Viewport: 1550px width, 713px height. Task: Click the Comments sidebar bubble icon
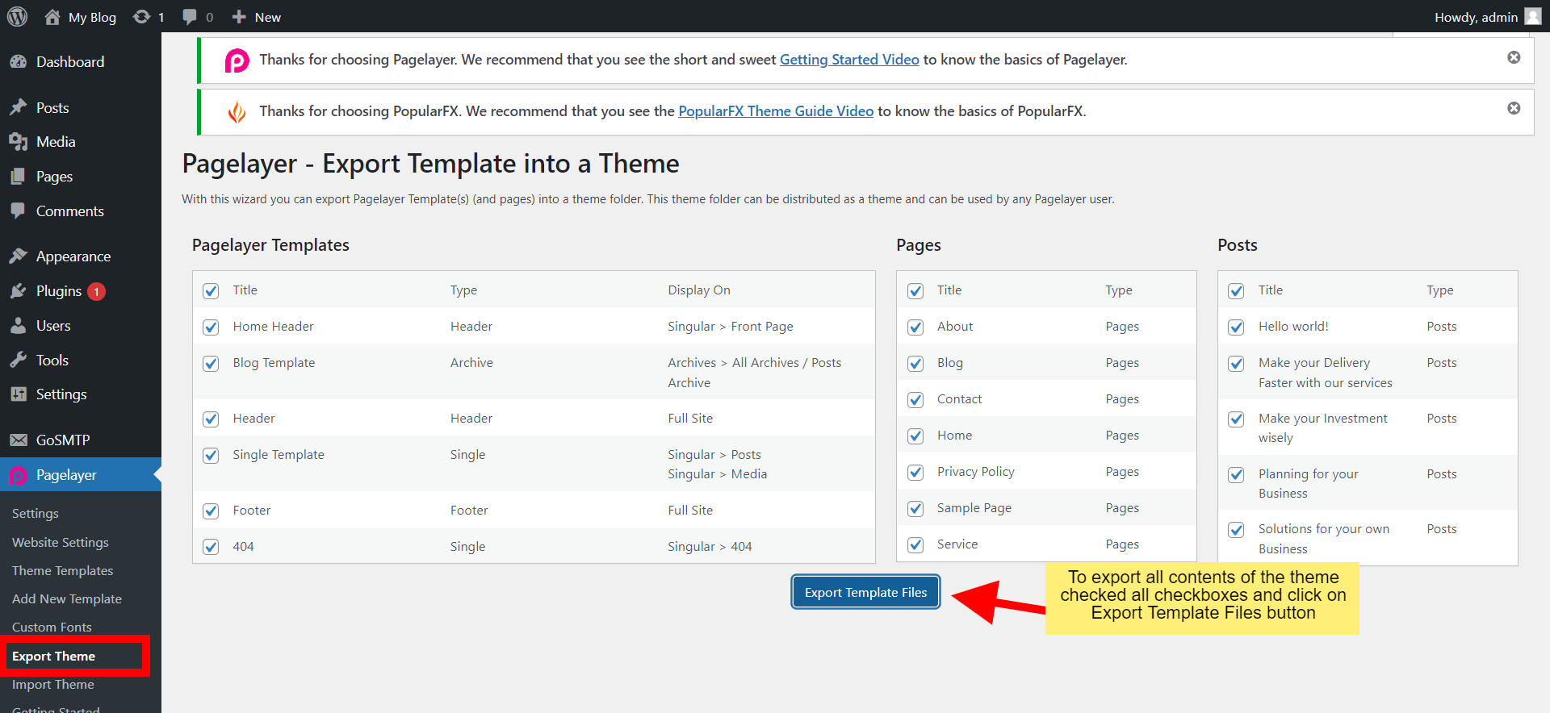click(x=18, y=211)
